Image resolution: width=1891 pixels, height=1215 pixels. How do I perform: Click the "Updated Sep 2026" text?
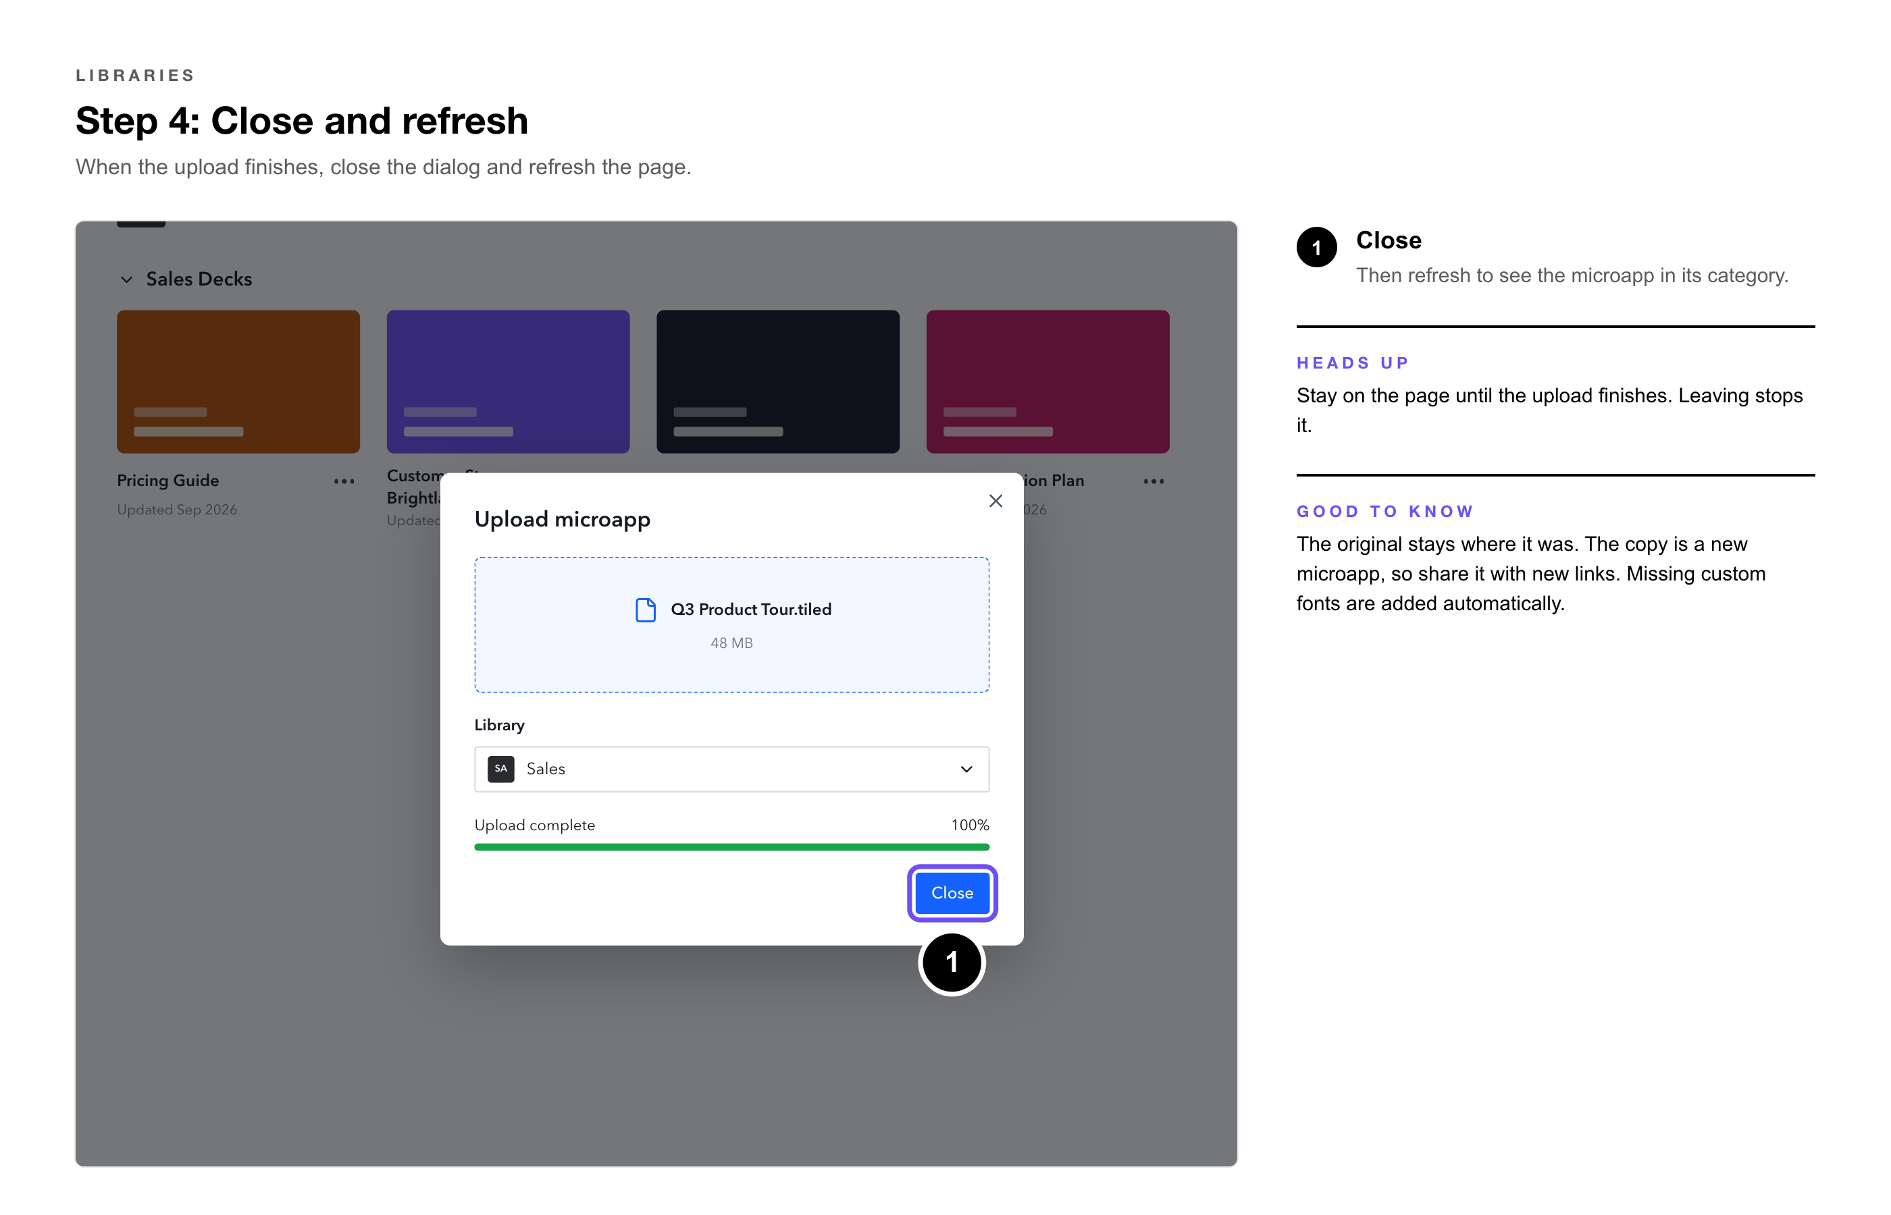coord(177,510)
